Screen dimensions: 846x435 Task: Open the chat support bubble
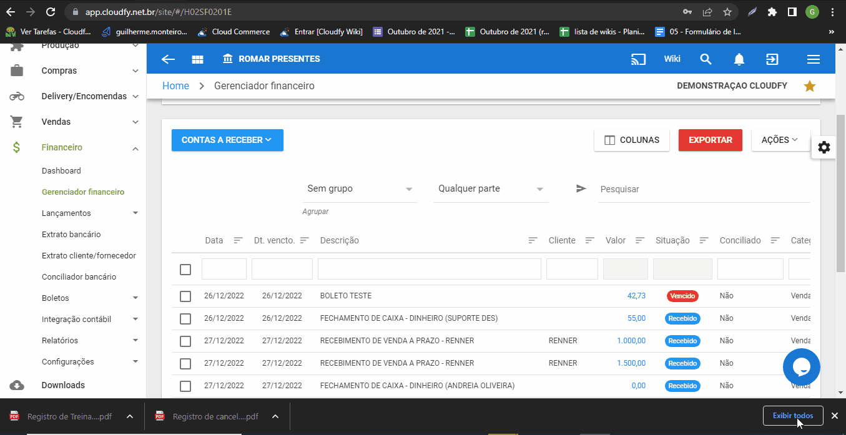pos(801,367)
